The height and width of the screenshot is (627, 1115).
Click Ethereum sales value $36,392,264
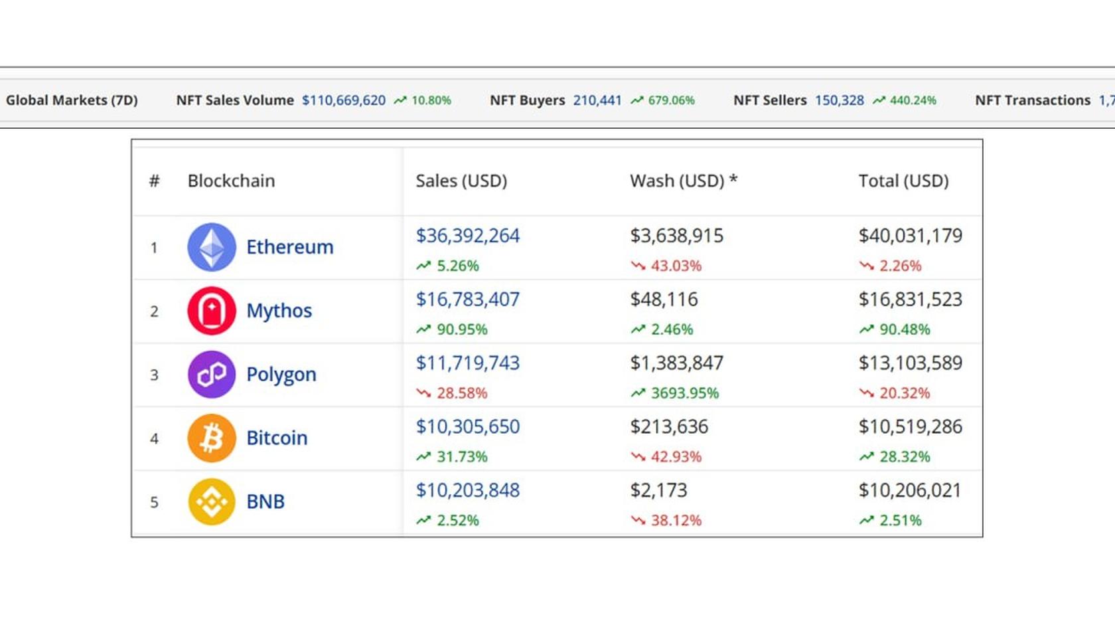coord(468,236)
